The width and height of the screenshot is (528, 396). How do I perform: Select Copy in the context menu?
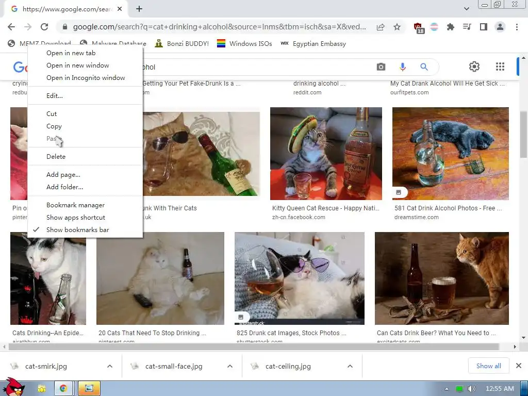pos(85,126)
